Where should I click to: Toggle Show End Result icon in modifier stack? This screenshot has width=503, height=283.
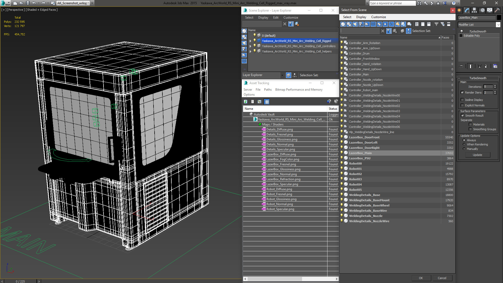pyautogui.click(x=471, y=66)
